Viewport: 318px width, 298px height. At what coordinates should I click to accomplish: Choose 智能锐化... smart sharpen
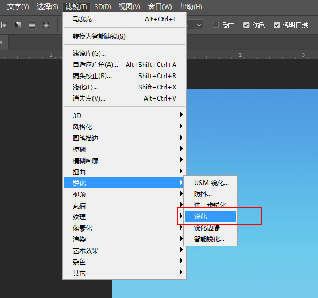click(x=211, y=239)
